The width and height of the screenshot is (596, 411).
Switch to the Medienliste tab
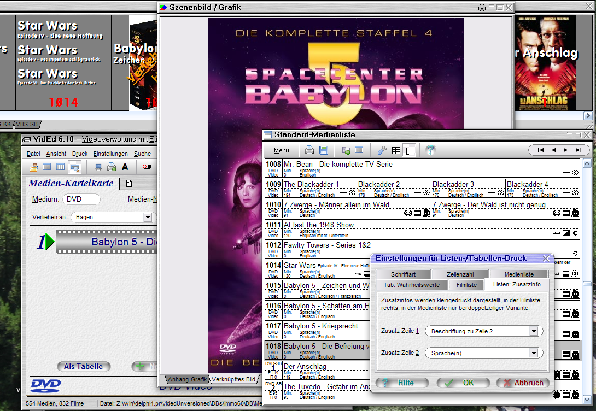point(519,274)
